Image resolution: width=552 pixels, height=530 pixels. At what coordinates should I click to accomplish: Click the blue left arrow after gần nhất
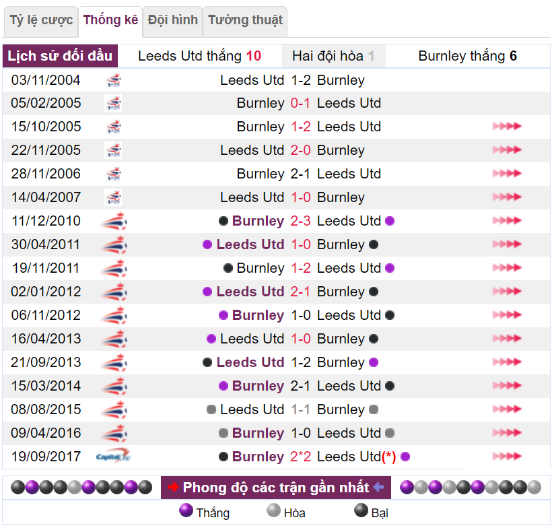378,487
